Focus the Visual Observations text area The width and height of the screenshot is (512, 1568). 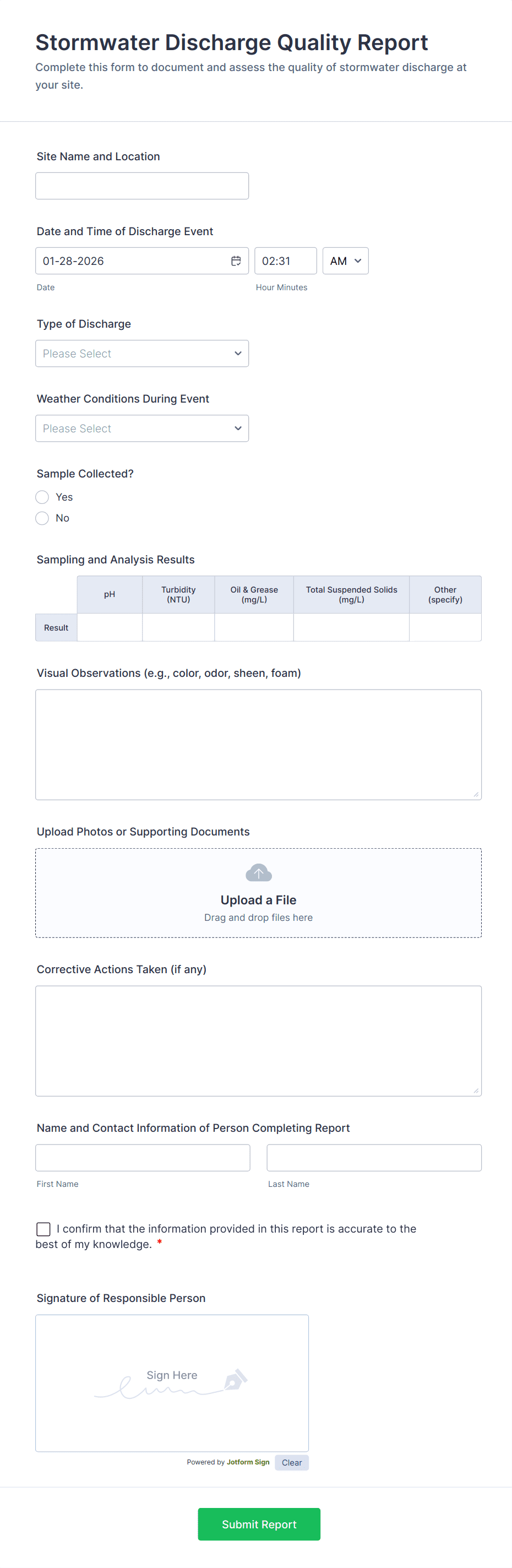coord(258,744)
